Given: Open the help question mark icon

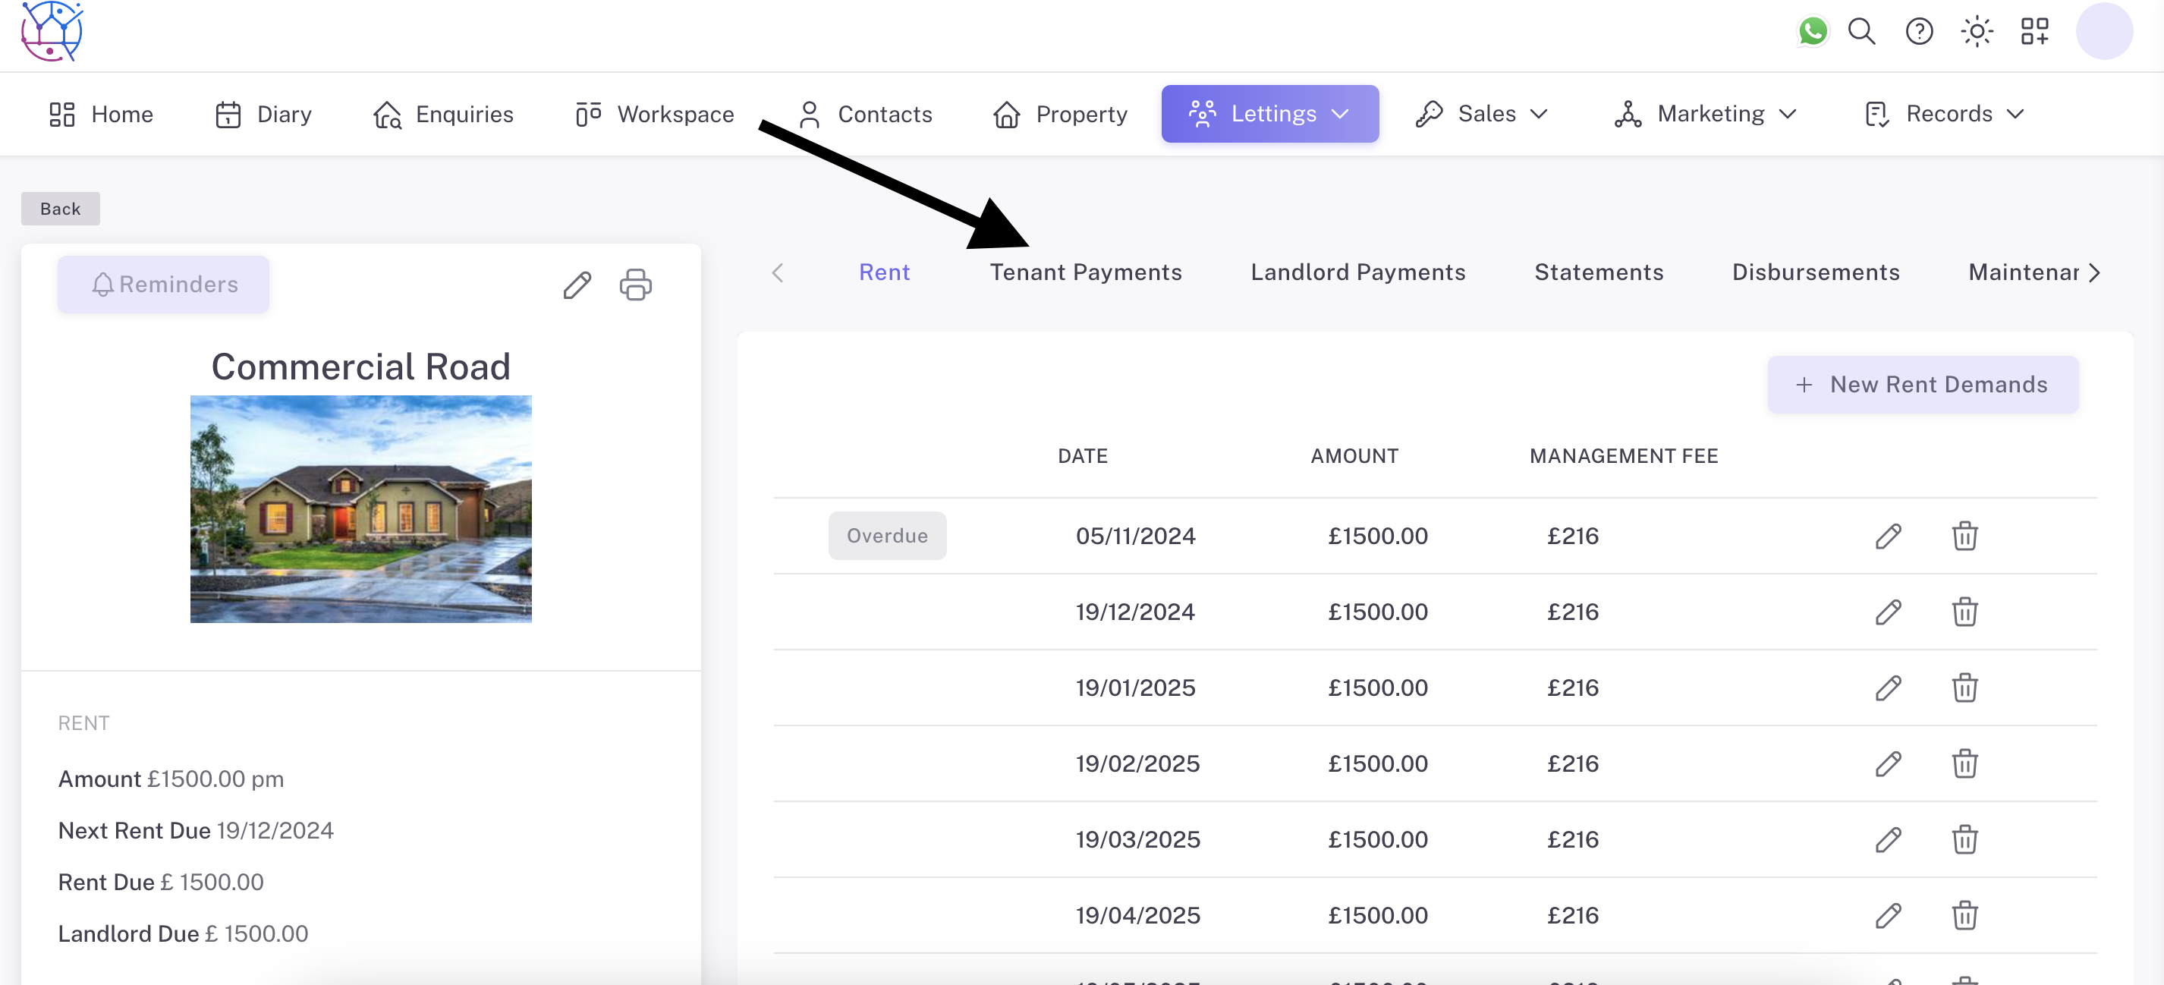Looking at the screenshot, I should pyautogui.click(x=1919, y=32).
